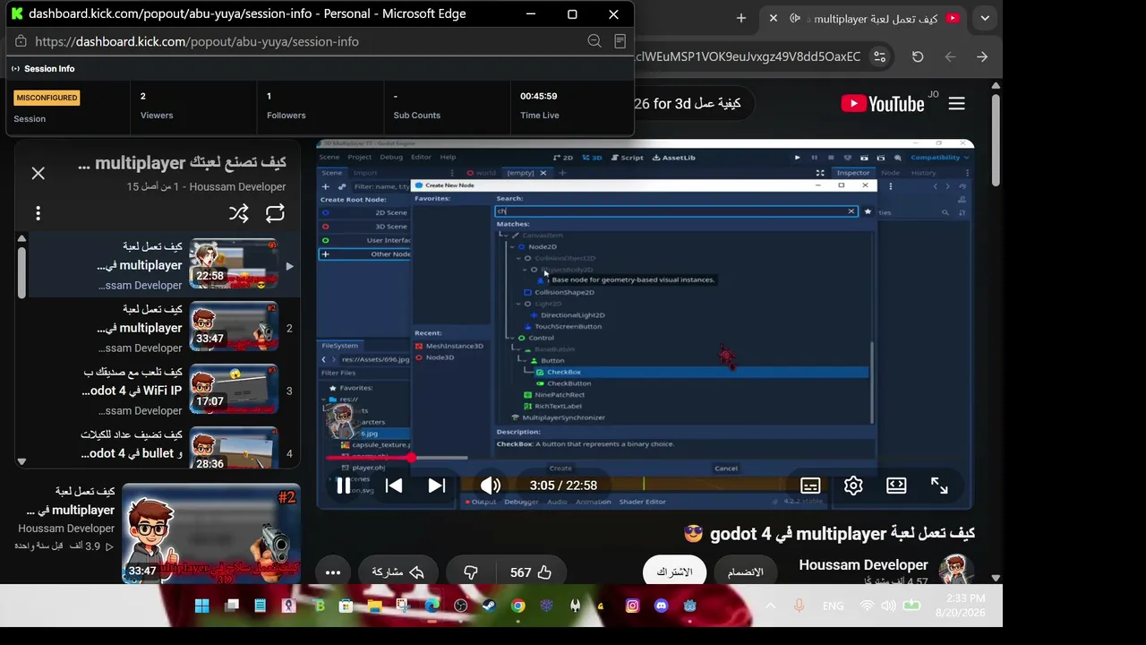Open Discord from taskbar

[x=661, y=606]
